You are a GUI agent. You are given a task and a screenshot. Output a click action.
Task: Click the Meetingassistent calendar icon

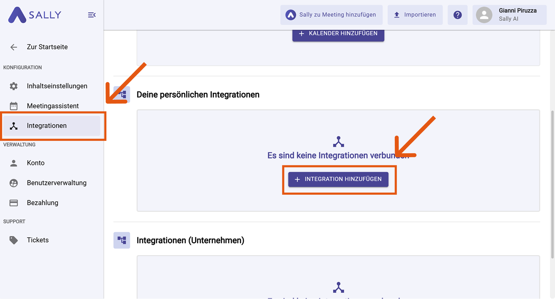(14, 106)
